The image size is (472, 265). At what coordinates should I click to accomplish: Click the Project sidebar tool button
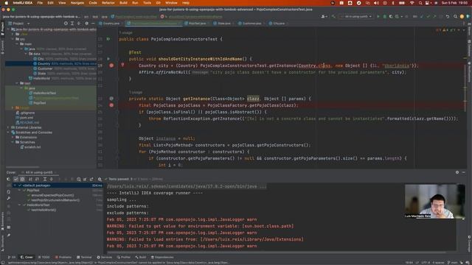pyautogui.click(x=2, y=29)
